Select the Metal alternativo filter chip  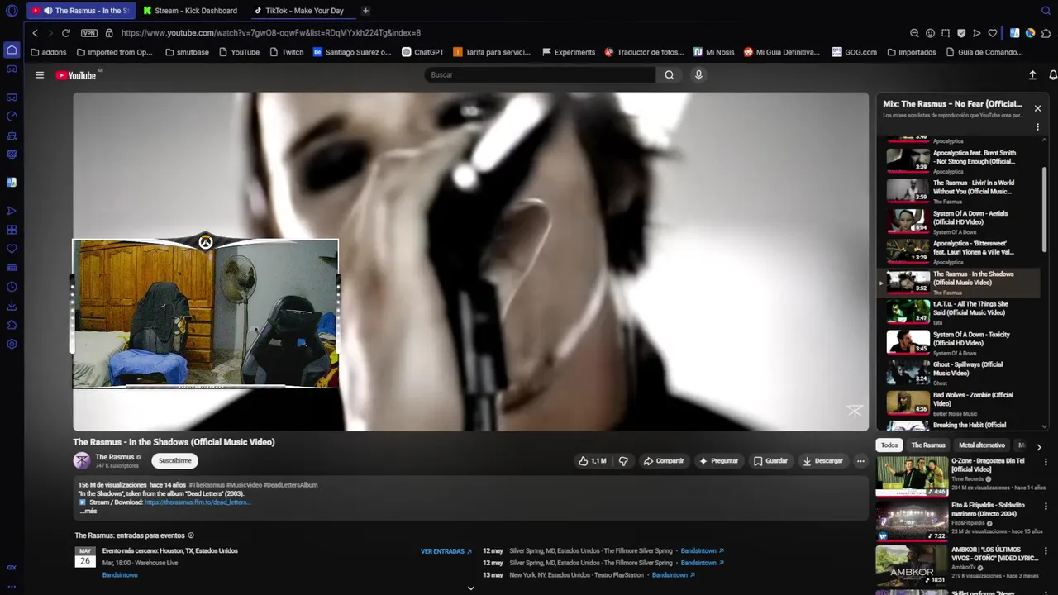click(982, 445)
